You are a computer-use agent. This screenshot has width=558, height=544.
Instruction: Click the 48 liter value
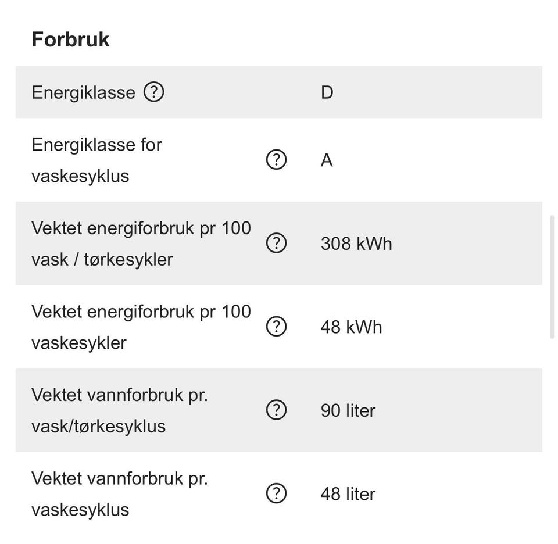pos(348,494)
